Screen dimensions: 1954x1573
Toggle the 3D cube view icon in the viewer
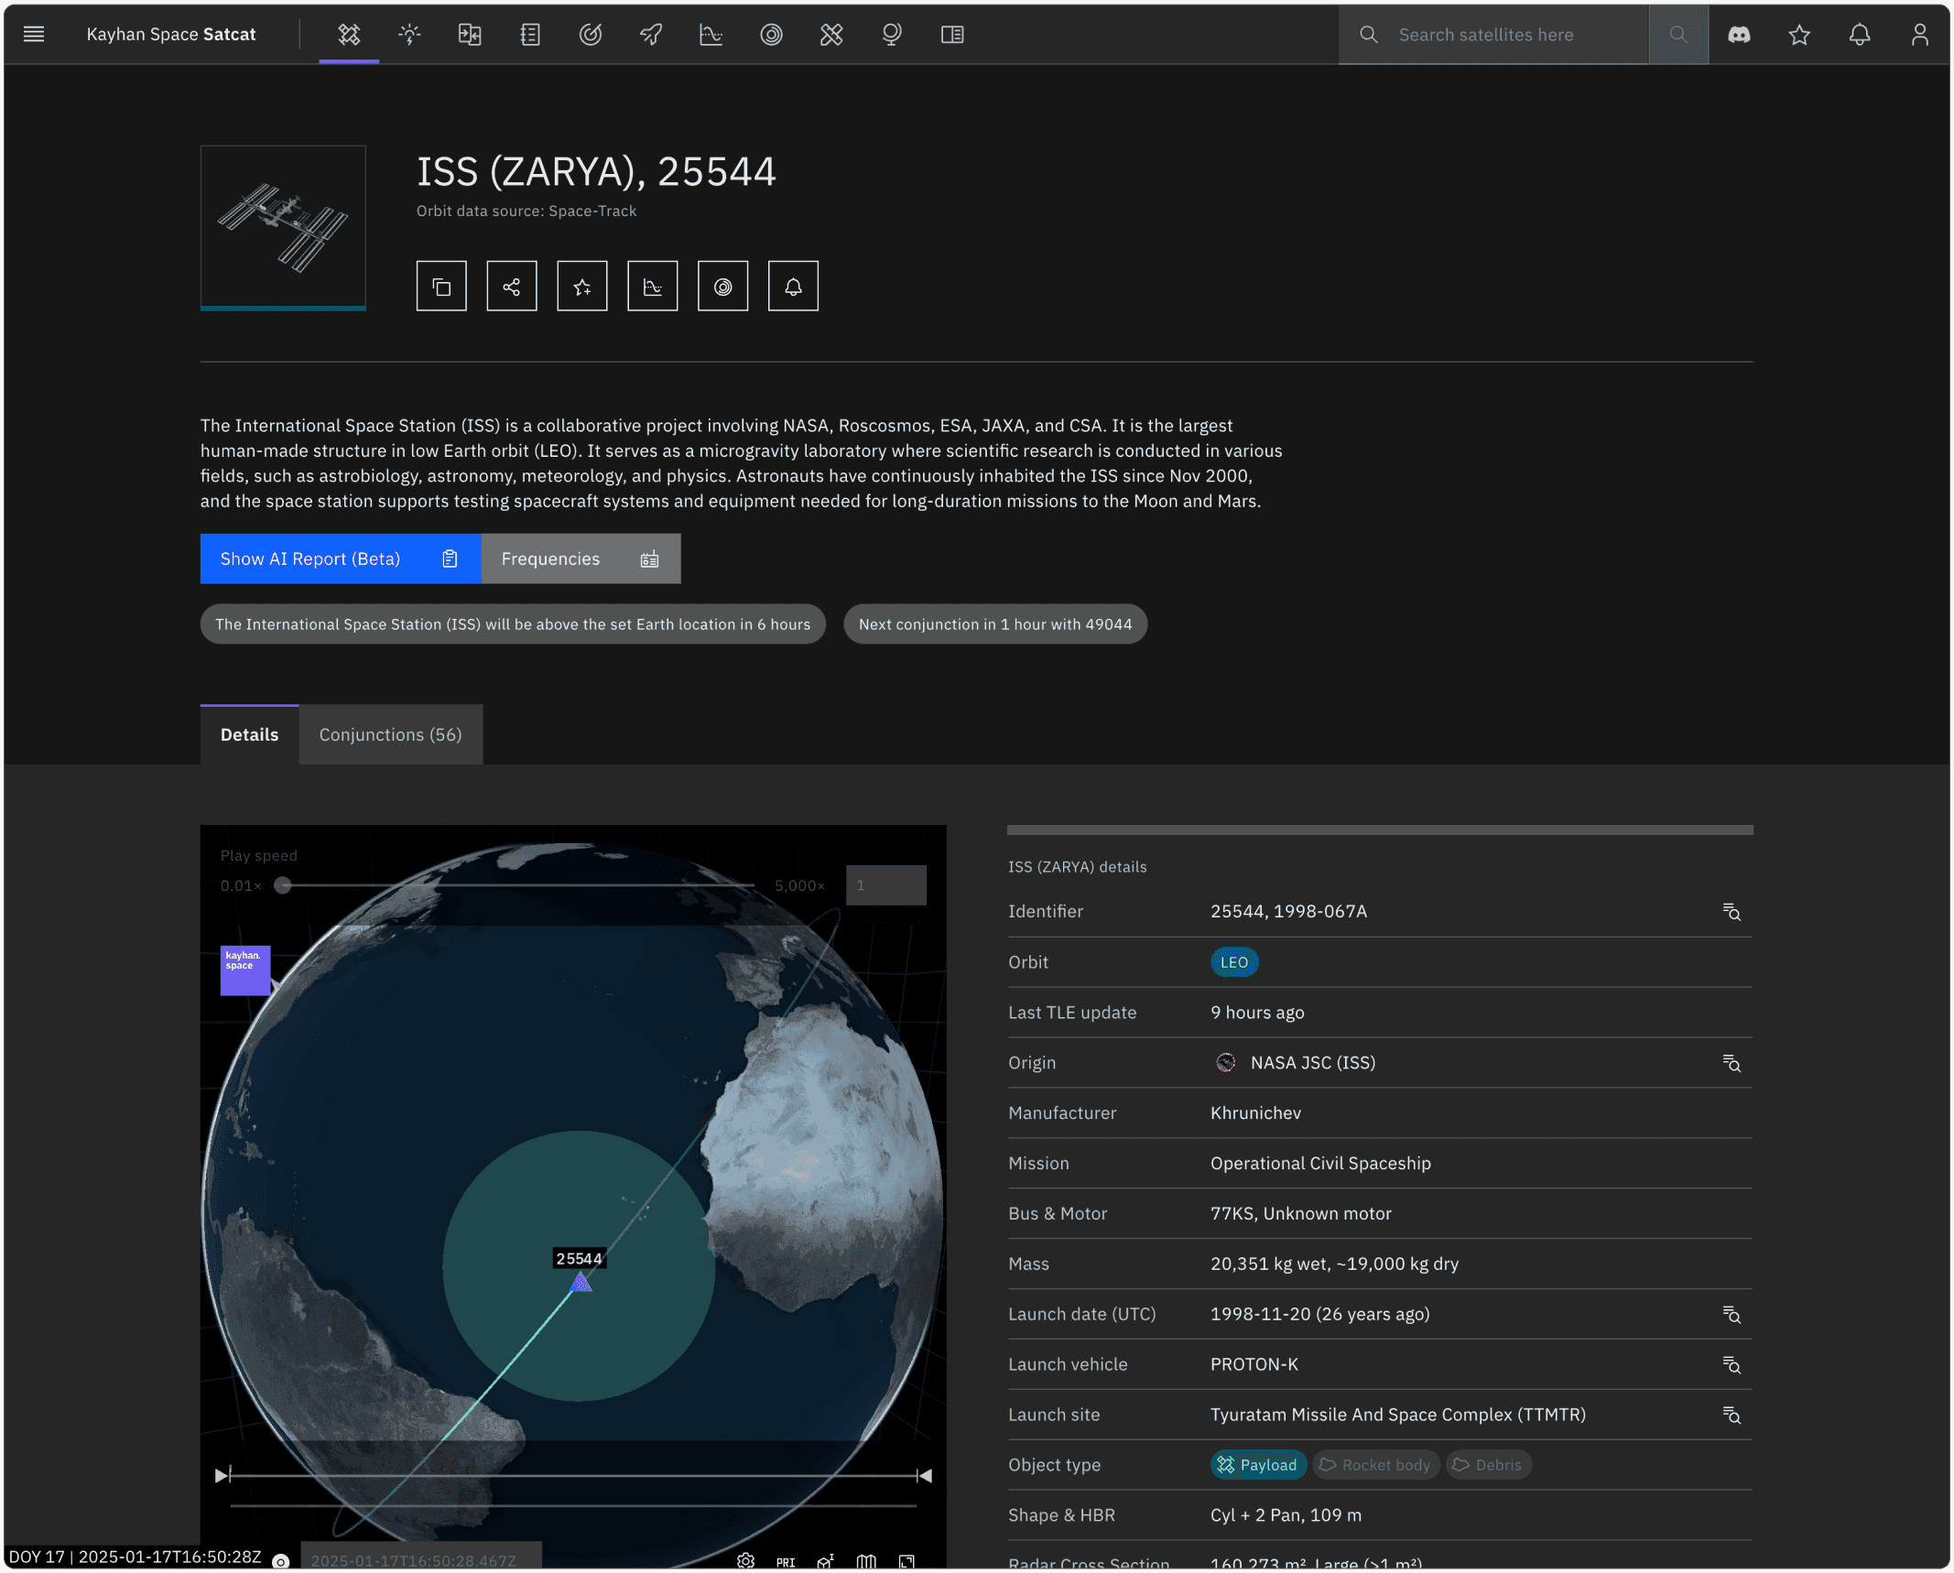[x=826, y=1561]
